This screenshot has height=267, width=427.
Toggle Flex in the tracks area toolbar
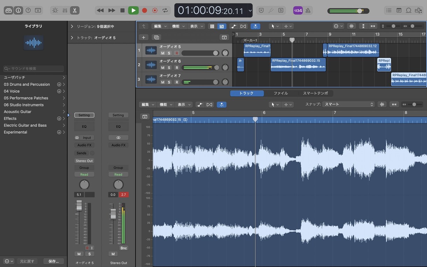tap(243, 26)
